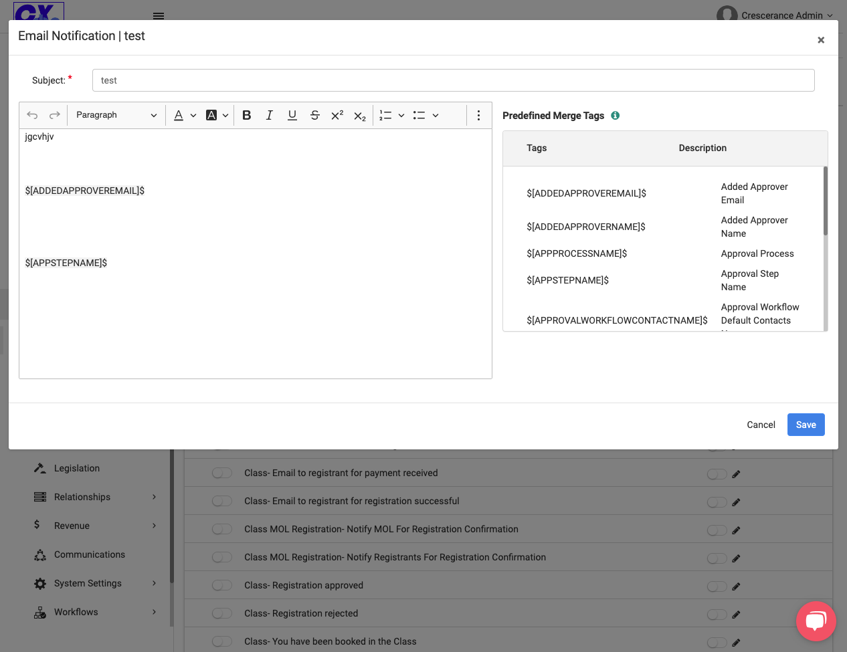Insert the $[ADDEDAPPROVEREMAIL]$ tag from the list
The height and width of the screenshot is (652, 847).
click(587, 193)
